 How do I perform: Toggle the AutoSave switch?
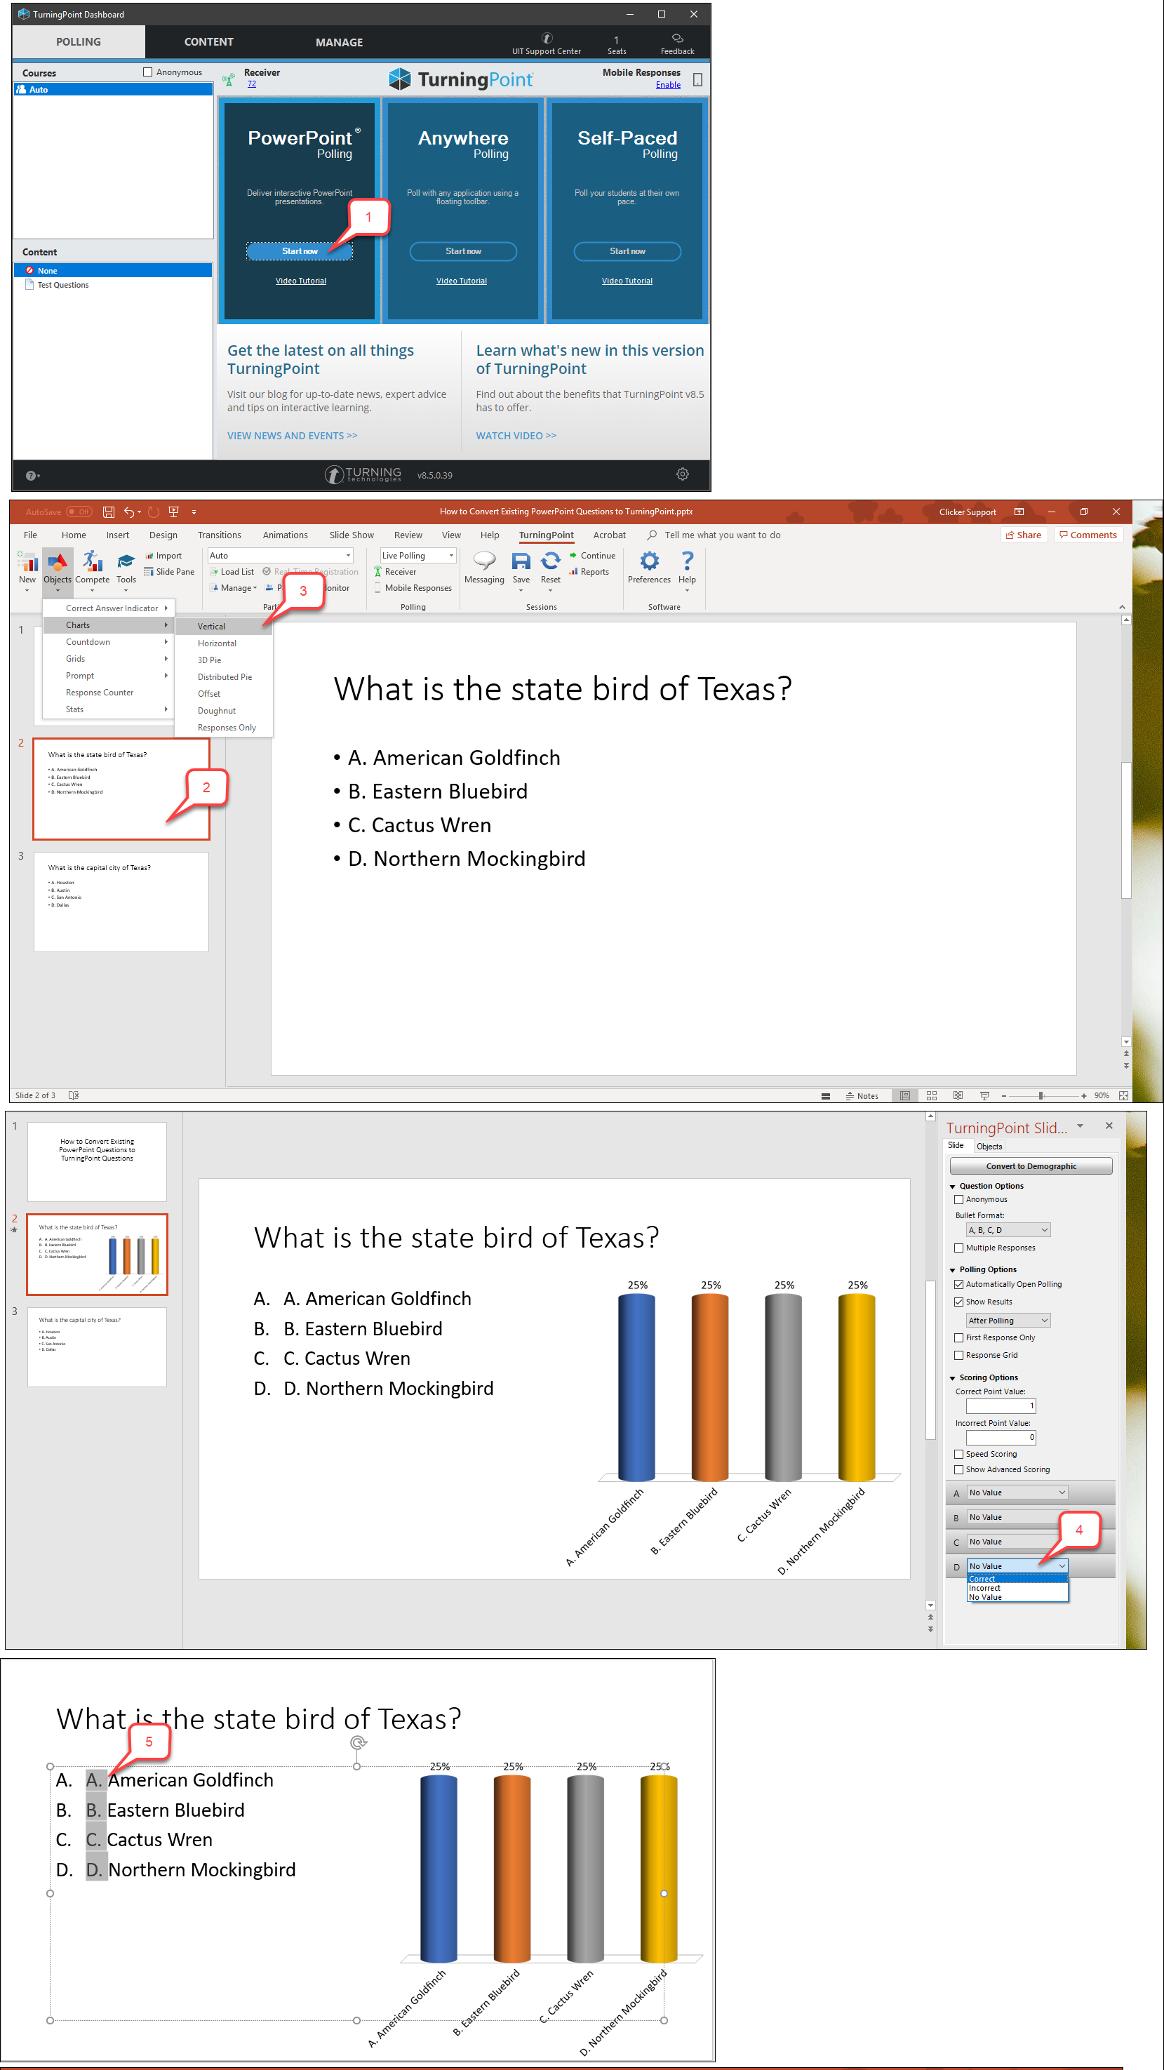(x=79, y=512)
